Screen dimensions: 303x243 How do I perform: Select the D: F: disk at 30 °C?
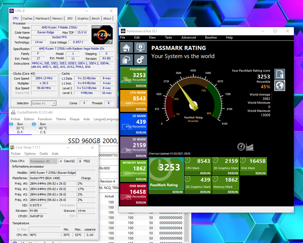point(20,128)
